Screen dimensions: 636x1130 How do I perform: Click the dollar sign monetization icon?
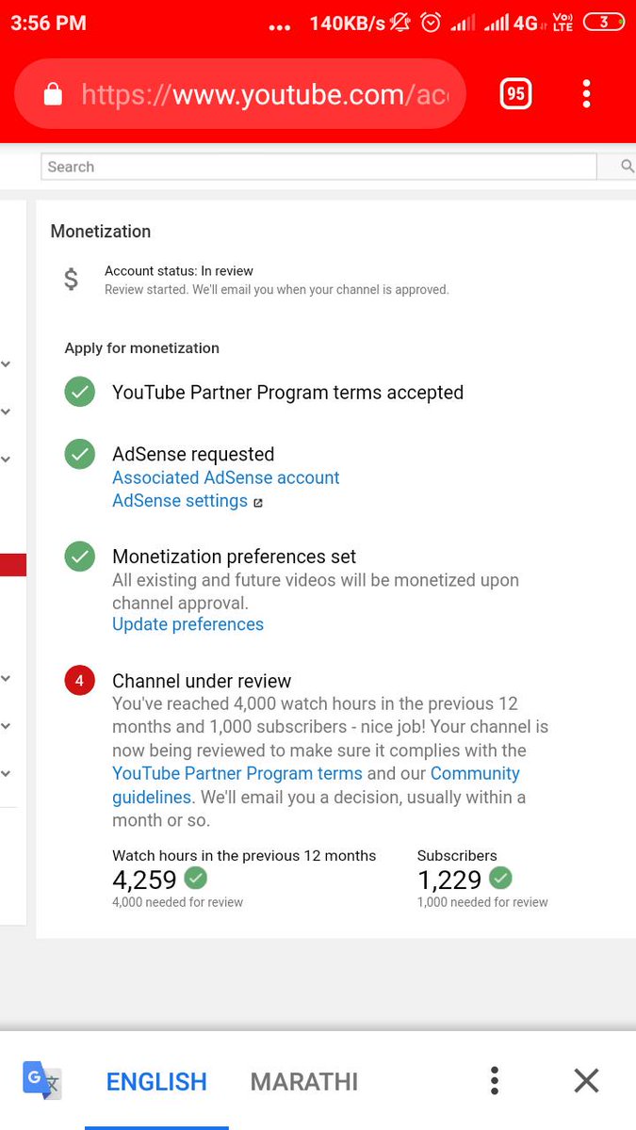point(71,280)
